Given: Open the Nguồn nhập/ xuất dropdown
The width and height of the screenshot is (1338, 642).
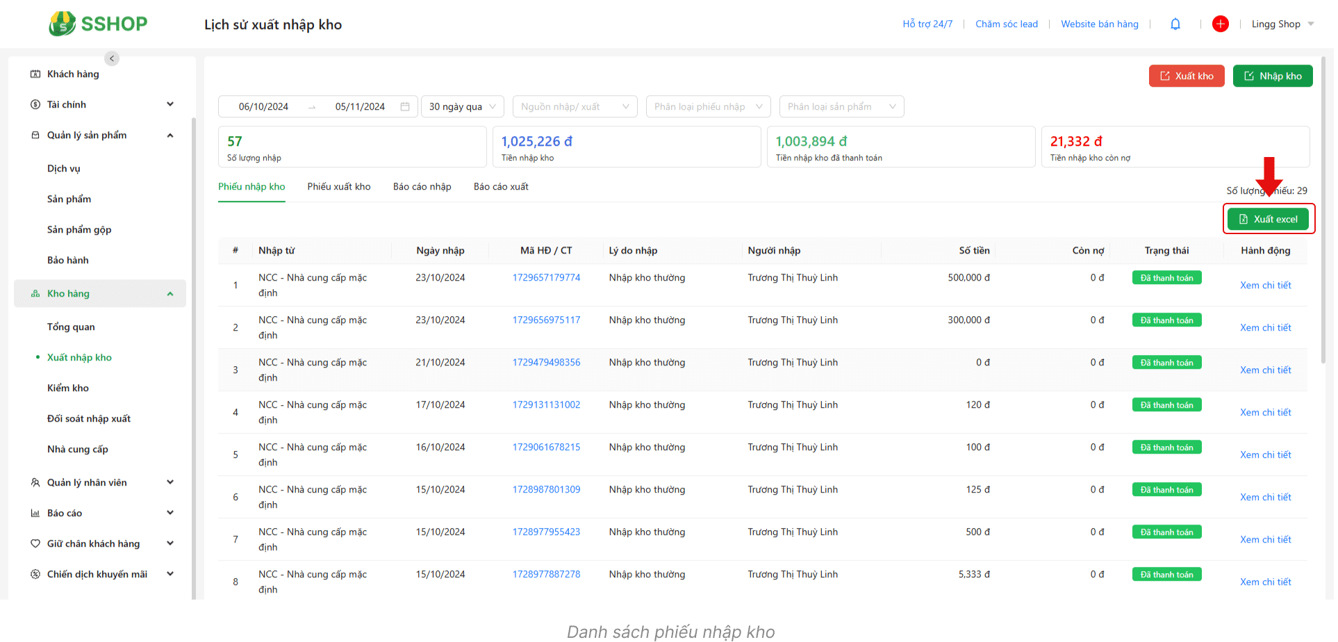Looking at the screenshot, I should (x=575, y=106).
